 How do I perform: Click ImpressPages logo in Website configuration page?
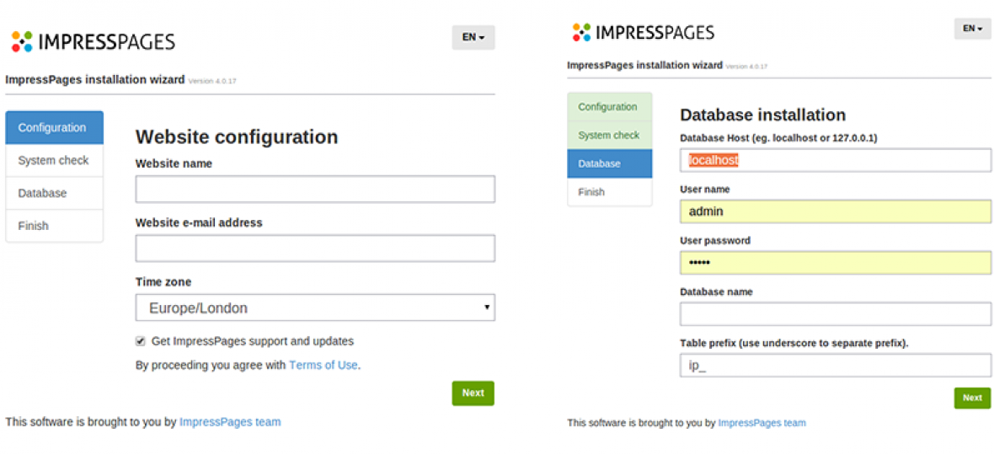(94, 41)
